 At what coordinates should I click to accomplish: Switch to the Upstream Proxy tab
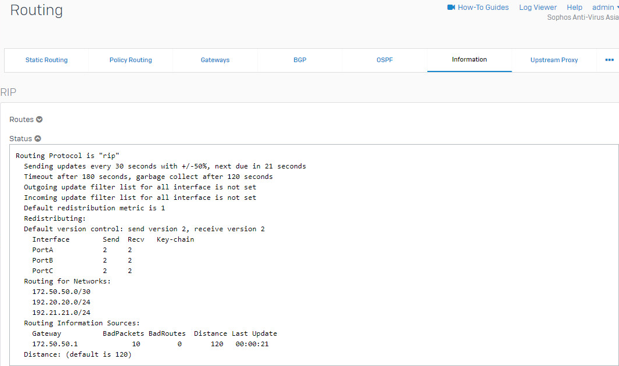pyautogui.click(x=554, y=60)
